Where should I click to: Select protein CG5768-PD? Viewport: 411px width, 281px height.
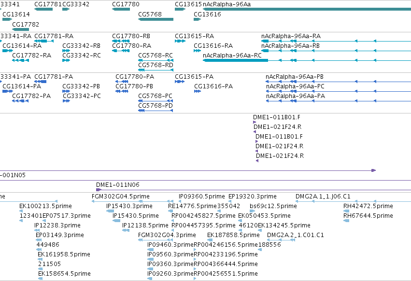[x=156, y=106]
